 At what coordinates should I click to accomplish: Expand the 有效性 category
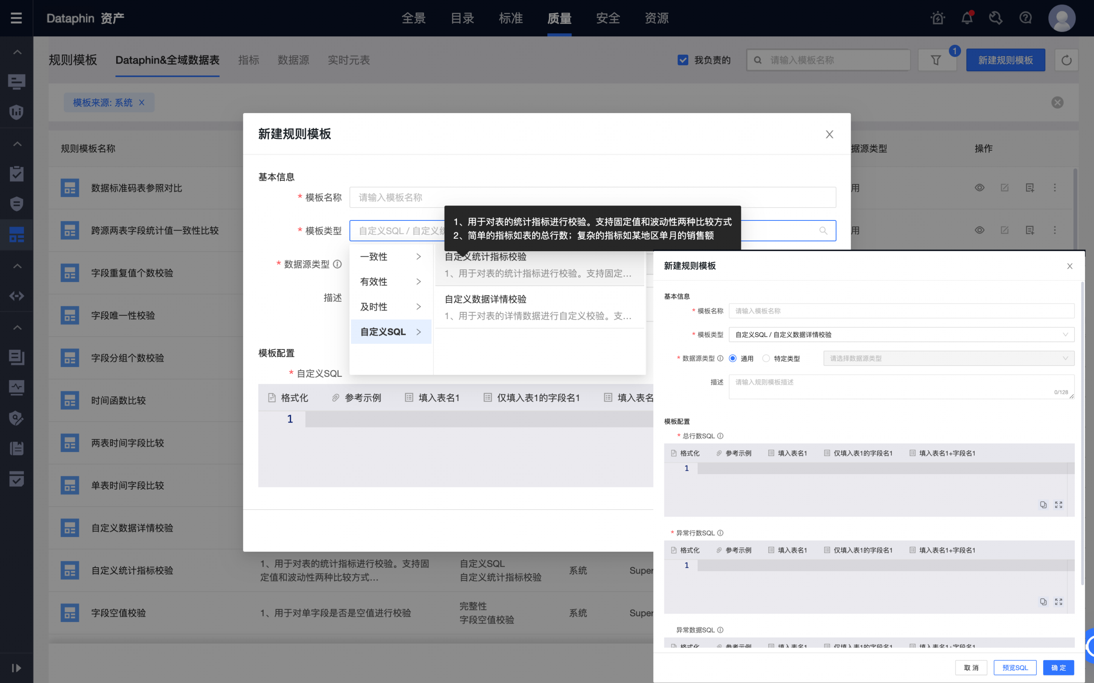tap(391, 281)
